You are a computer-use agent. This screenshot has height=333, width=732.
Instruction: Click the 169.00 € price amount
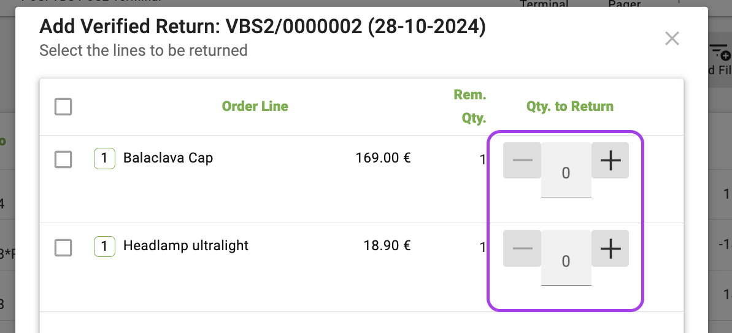click(x=383, y=158)
